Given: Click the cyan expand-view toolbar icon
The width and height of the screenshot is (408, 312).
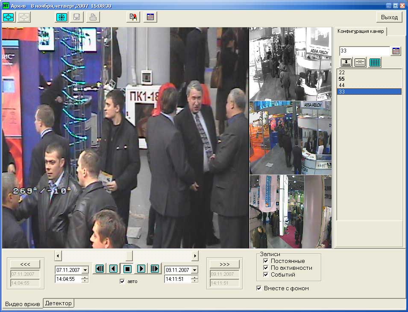Looking at the screenshot, I should 9,17.
